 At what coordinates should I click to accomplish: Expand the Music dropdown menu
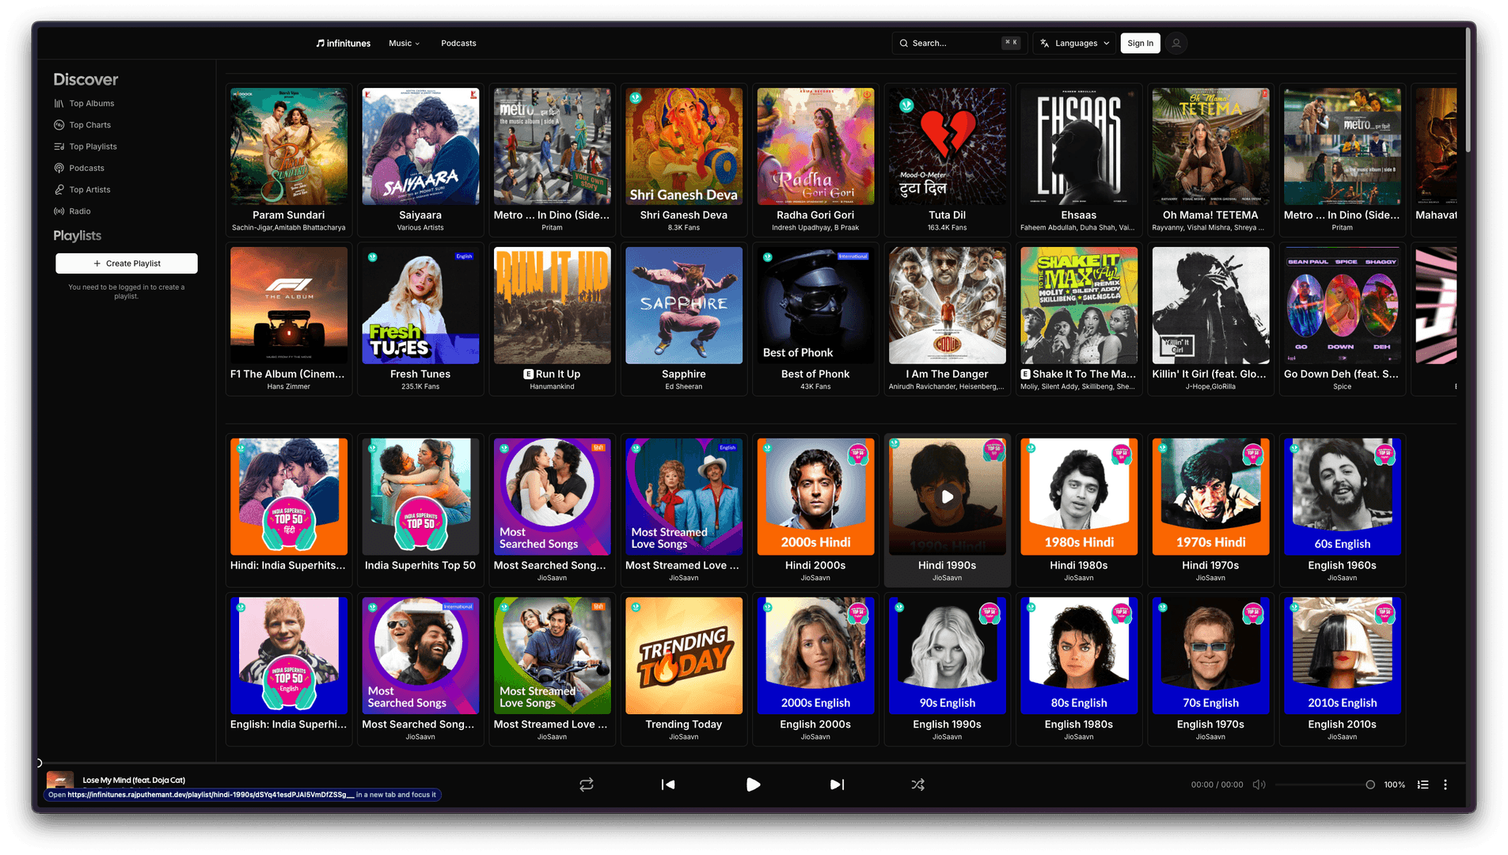(405, 44)
